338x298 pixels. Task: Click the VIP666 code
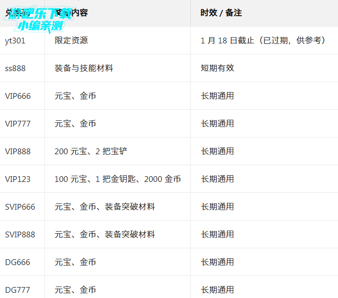pyautogui.click(x=18, y=96)
